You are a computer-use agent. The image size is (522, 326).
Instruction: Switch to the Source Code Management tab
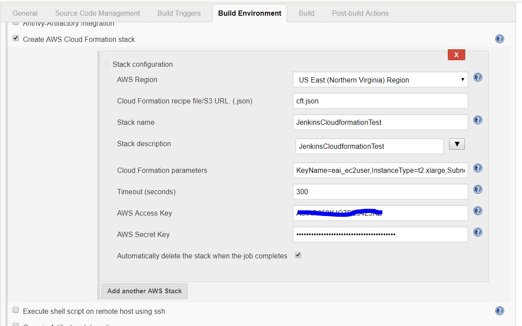click(97, 13)
